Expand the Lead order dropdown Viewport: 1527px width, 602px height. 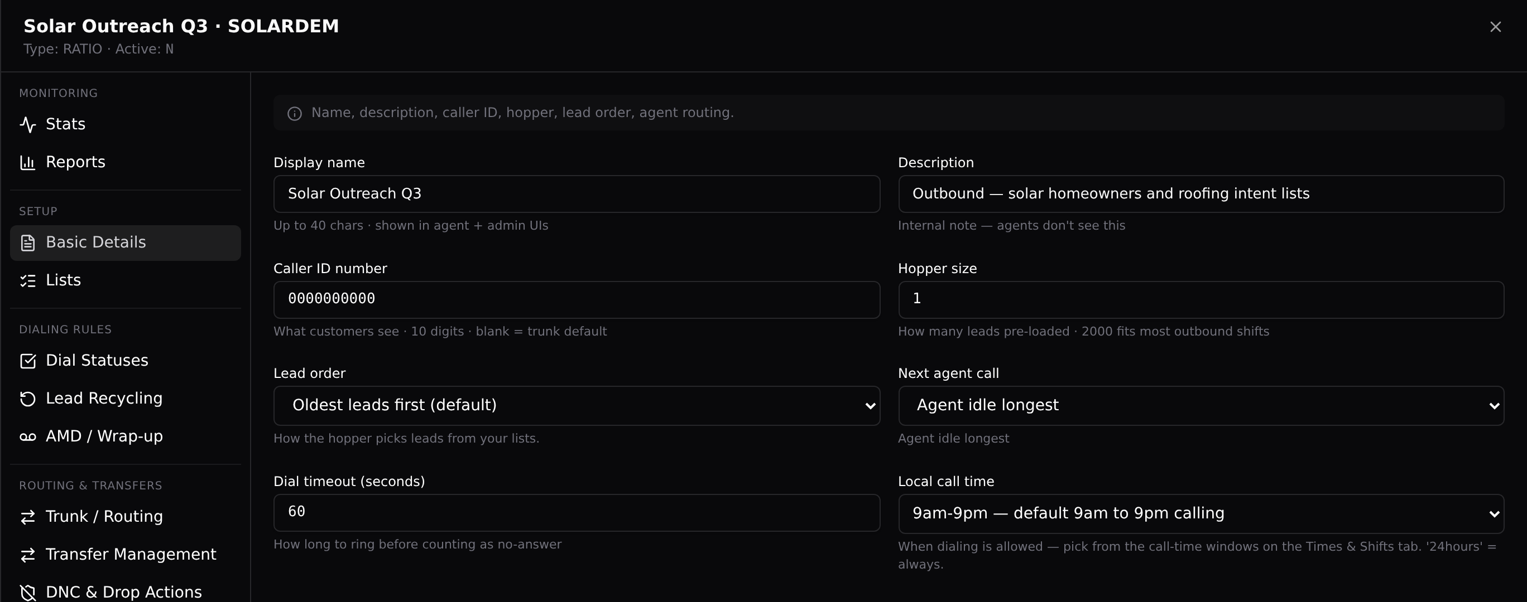point(576,405)
